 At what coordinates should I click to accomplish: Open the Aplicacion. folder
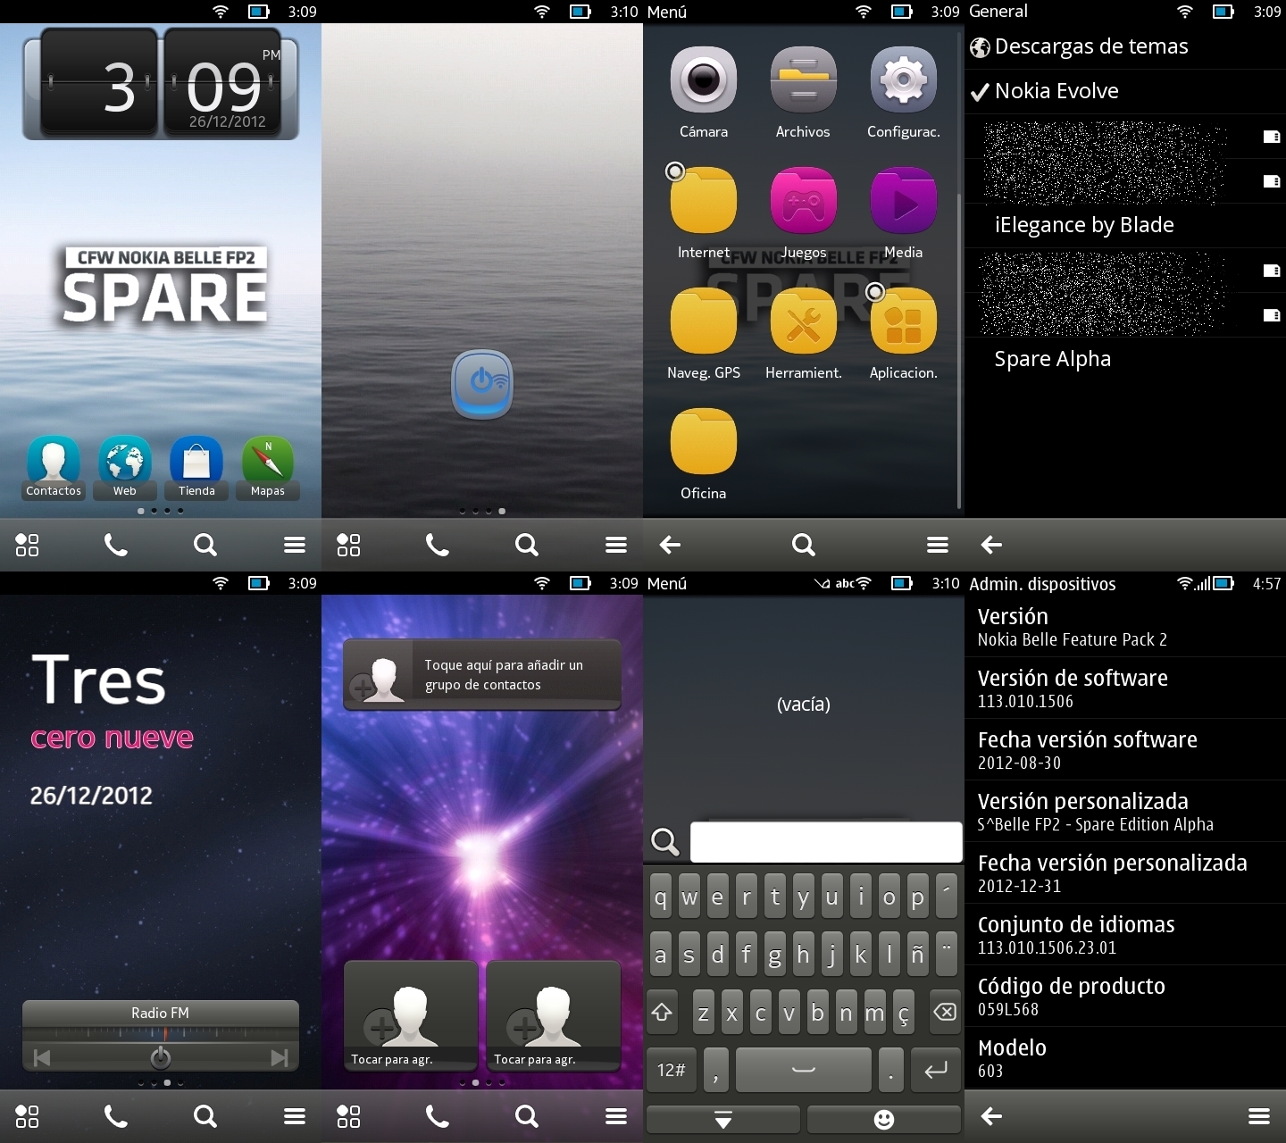[904, 334]
